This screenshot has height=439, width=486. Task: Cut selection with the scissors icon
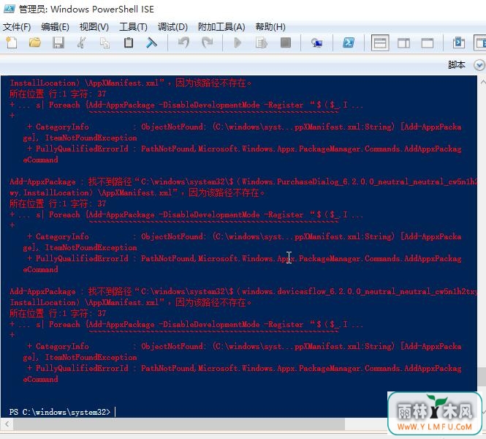click(x=82, y=42)
